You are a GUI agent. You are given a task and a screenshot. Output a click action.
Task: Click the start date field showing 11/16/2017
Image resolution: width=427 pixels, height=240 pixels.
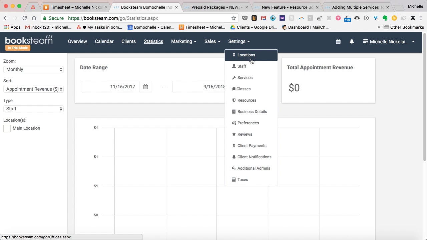tap(110, 87)
